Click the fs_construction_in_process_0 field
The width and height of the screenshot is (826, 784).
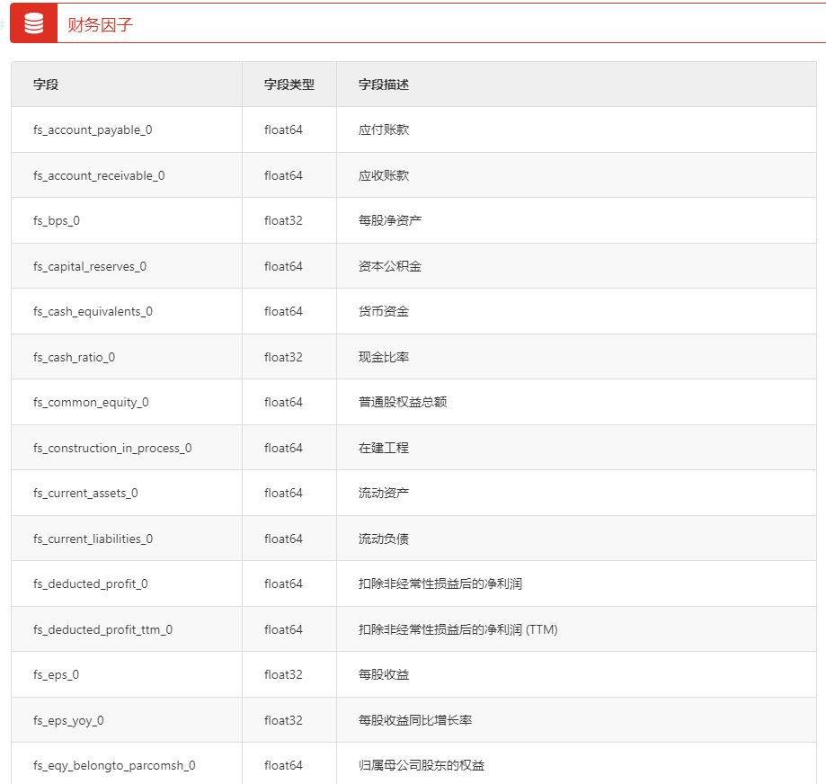click(x=112, y=448)
